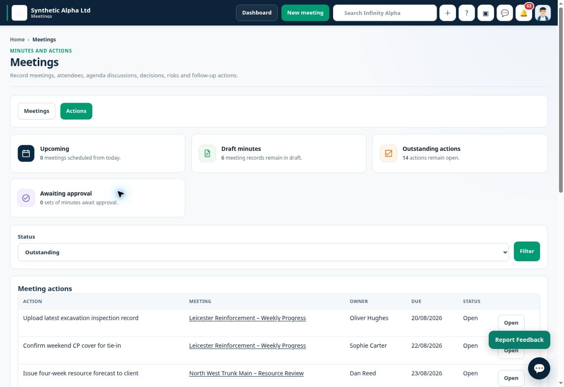This screenshot has height=387, width=564.
Task: Click 'Confirm weekend CP cover for tie-in' text
Action: pyautogui.click(x=72, y=346)
